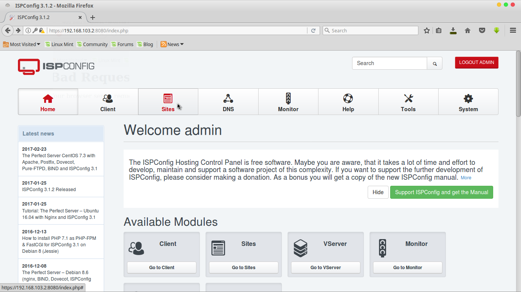Click the insecure connection warning lock icon
521x292 pixels.
[42, 31]
